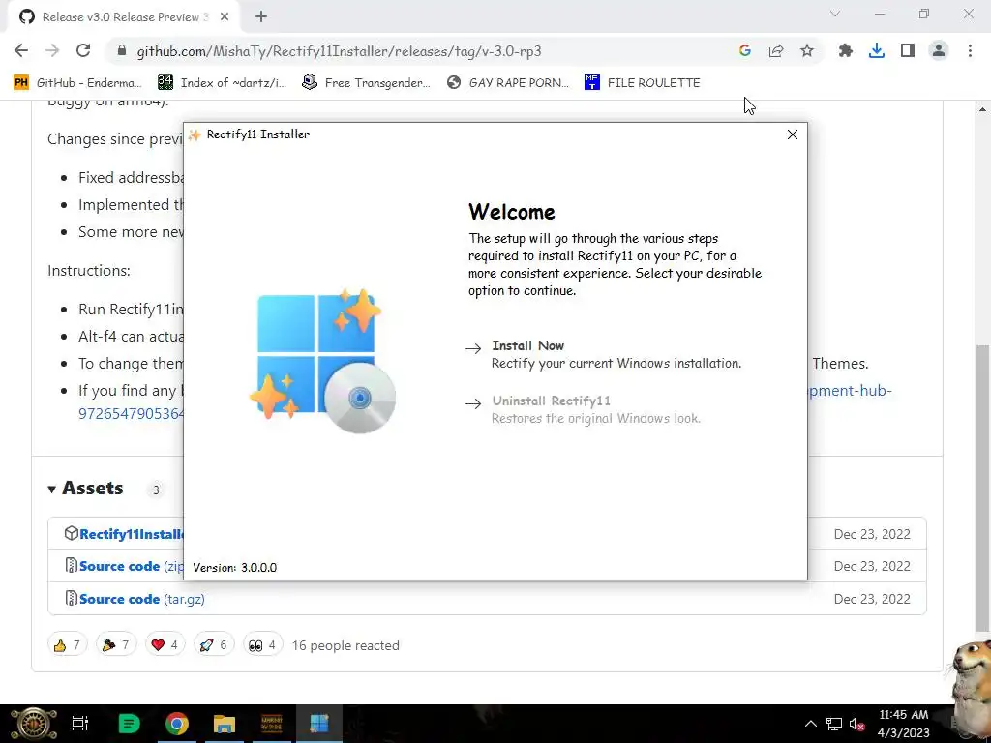This screenshot has height=743, width=991.
Task: Click the Google icon in address bar
Action: [x=744, y=51]
